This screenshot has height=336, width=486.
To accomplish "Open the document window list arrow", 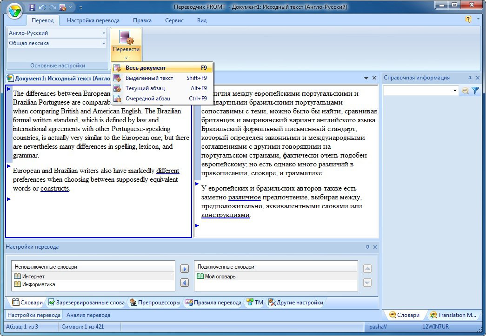I will click(x=366, y=78).
